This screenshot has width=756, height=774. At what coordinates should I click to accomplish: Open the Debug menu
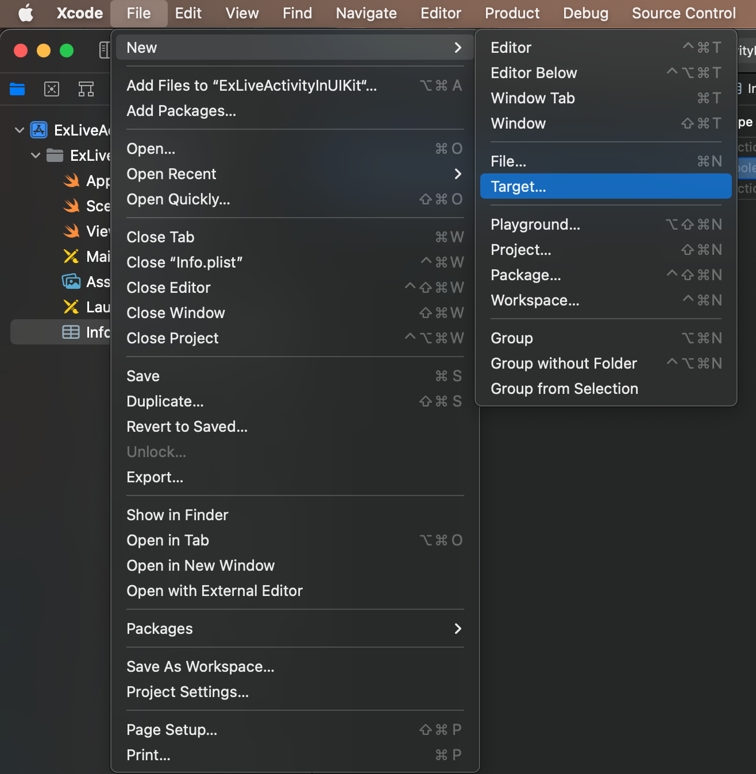pos(586,13)
